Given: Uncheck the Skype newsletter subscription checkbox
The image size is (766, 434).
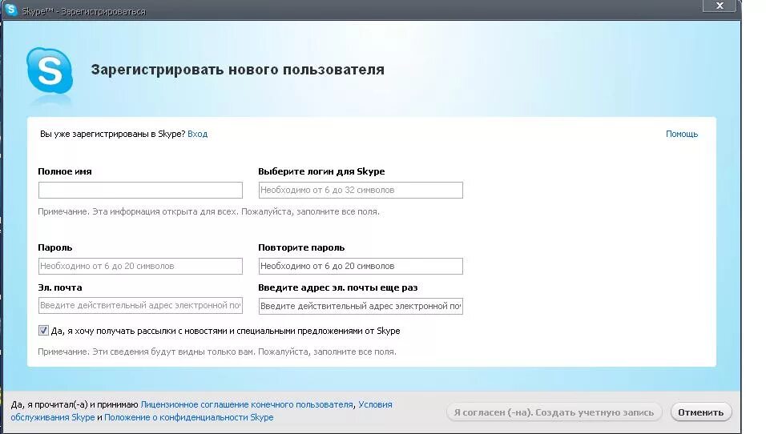Looking at the screenshot, I should click(x=43, y=331).
